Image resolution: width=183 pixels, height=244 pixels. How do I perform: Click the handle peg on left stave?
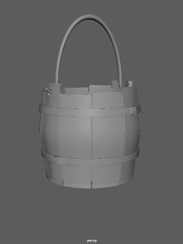(48, 91)
